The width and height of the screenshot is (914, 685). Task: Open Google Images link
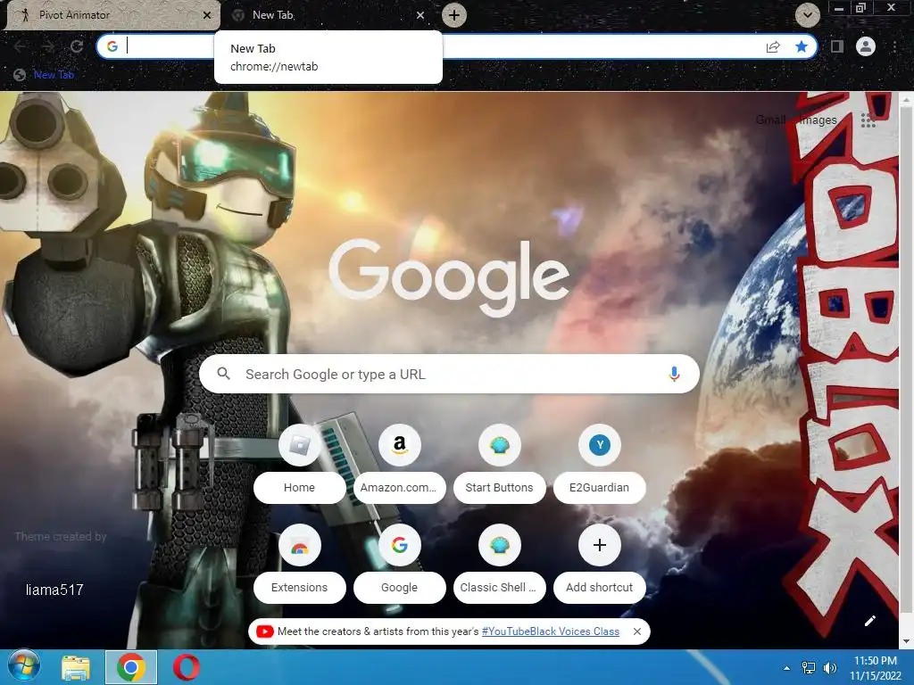pyautogui.click(x=818, y=120)
